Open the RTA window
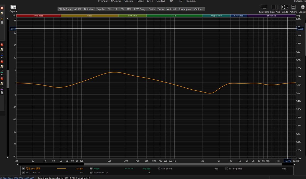 tap(171, 1)
